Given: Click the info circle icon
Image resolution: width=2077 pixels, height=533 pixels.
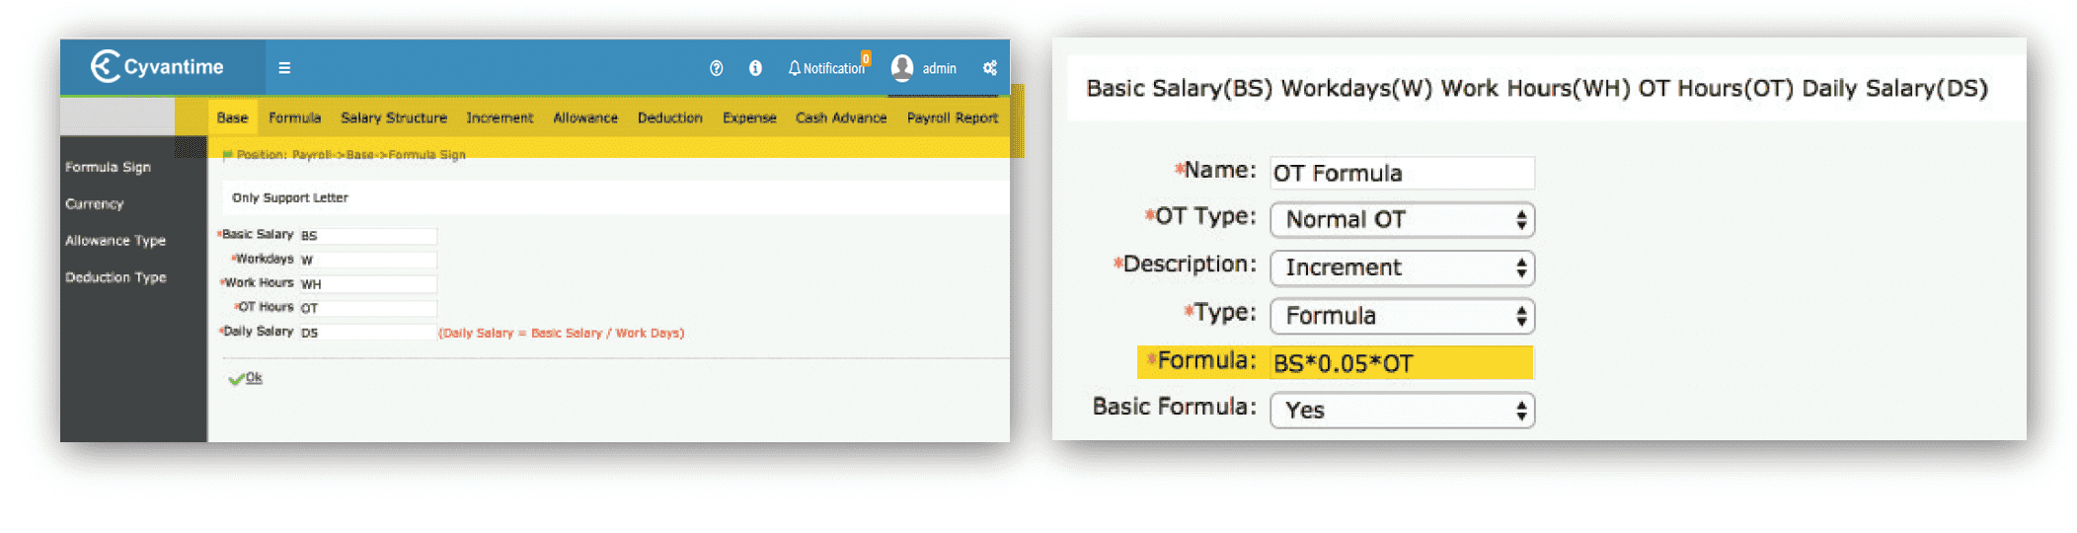Looking at the screenshot, I should click(x=755, y=68).
